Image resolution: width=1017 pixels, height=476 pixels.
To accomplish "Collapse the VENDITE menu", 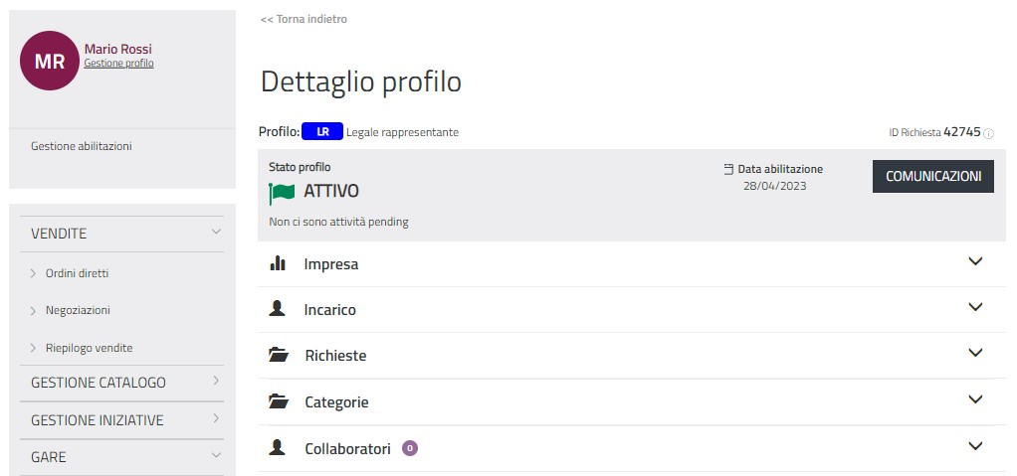I will pos(216,233).
